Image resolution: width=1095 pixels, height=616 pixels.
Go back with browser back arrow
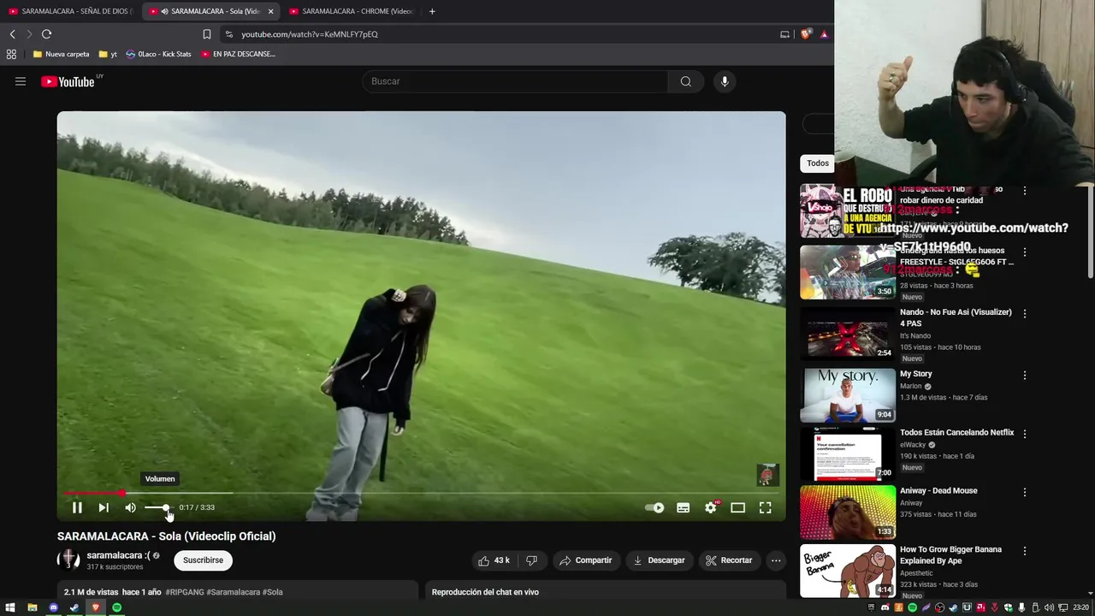12,34
